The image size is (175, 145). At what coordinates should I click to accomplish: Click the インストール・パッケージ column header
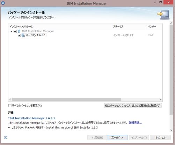[60, 27]
